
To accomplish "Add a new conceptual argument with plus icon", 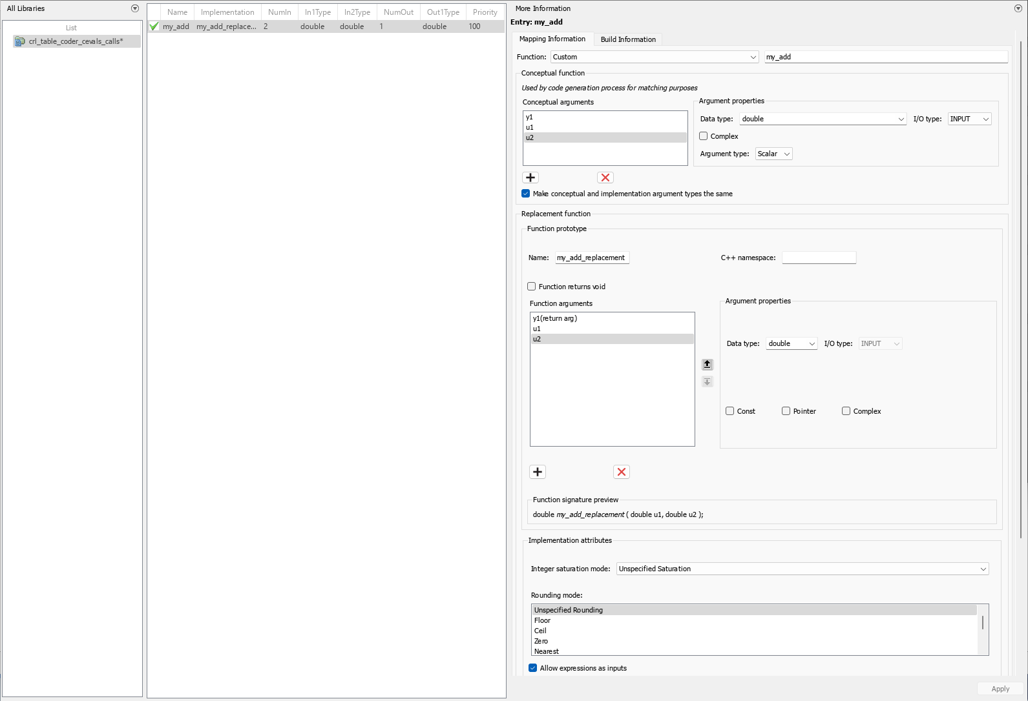I will click(530, 178).
